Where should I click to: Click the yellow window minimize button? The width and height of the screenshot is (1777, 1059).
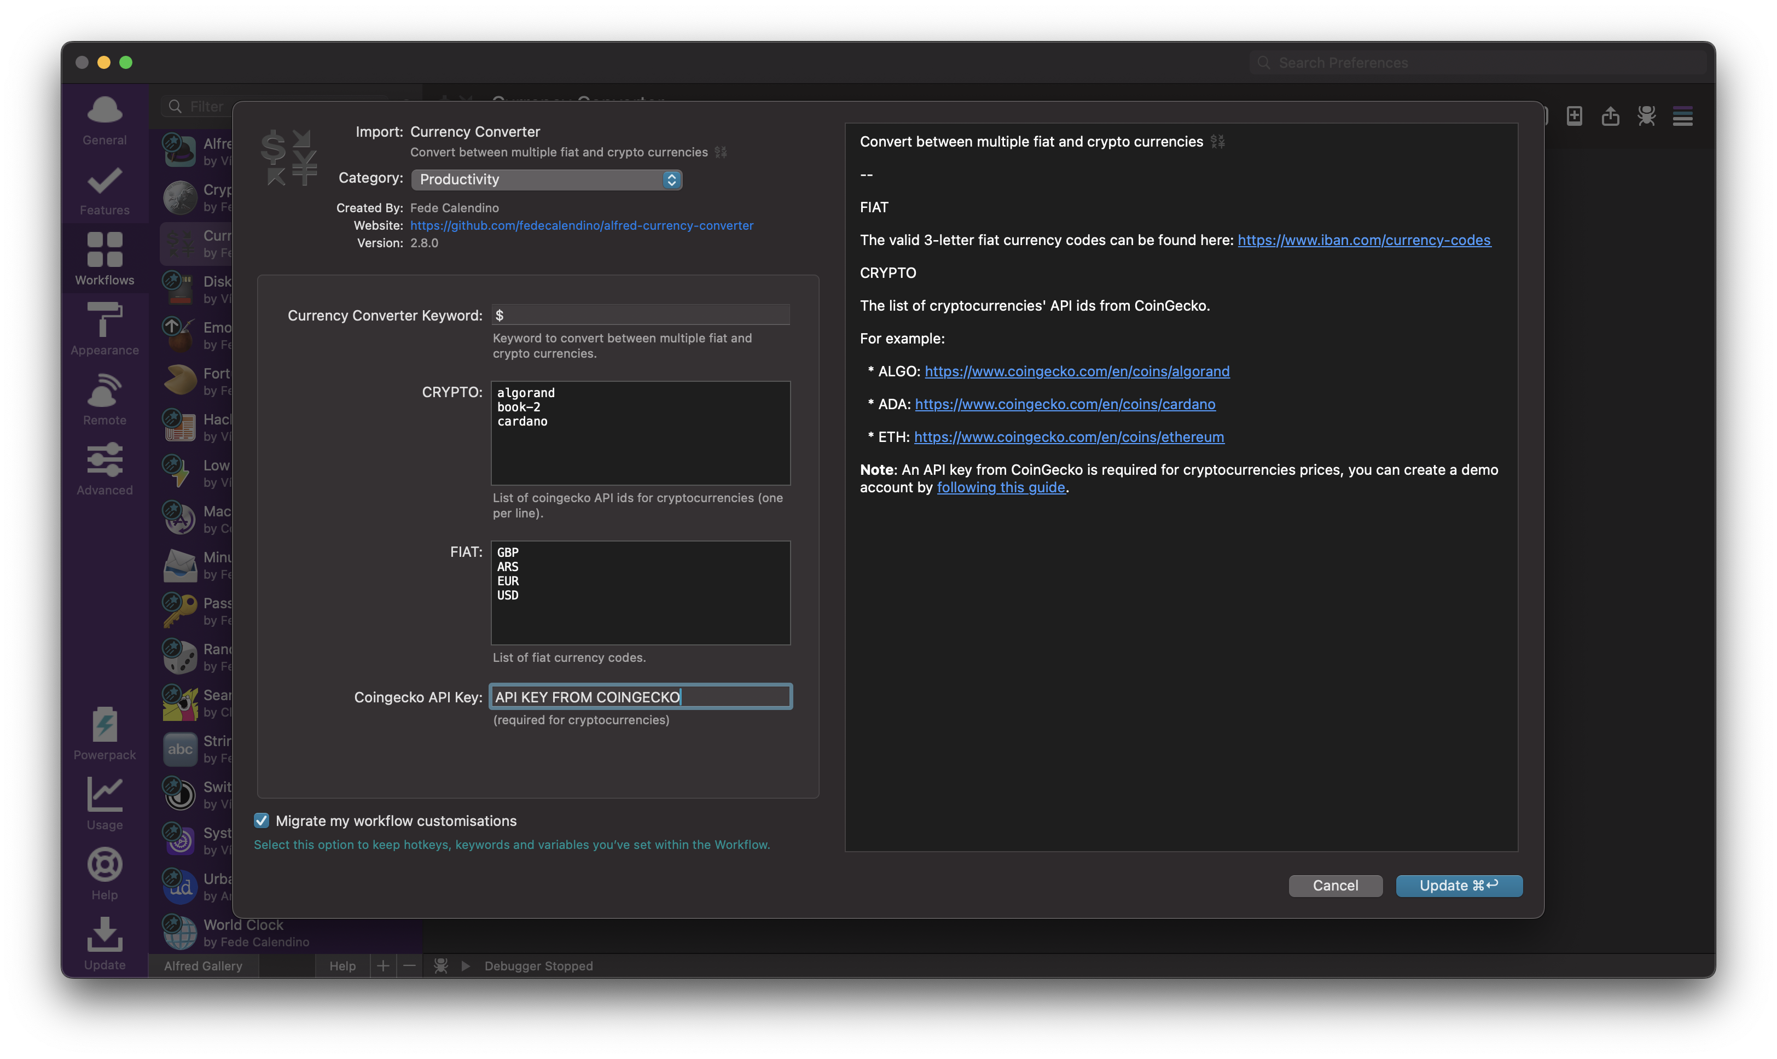[x=103, y=62]
